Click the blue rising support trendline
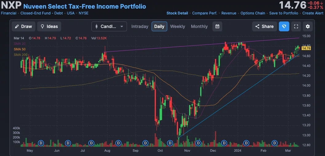325x156 pixels. click(x=239, y=96)
